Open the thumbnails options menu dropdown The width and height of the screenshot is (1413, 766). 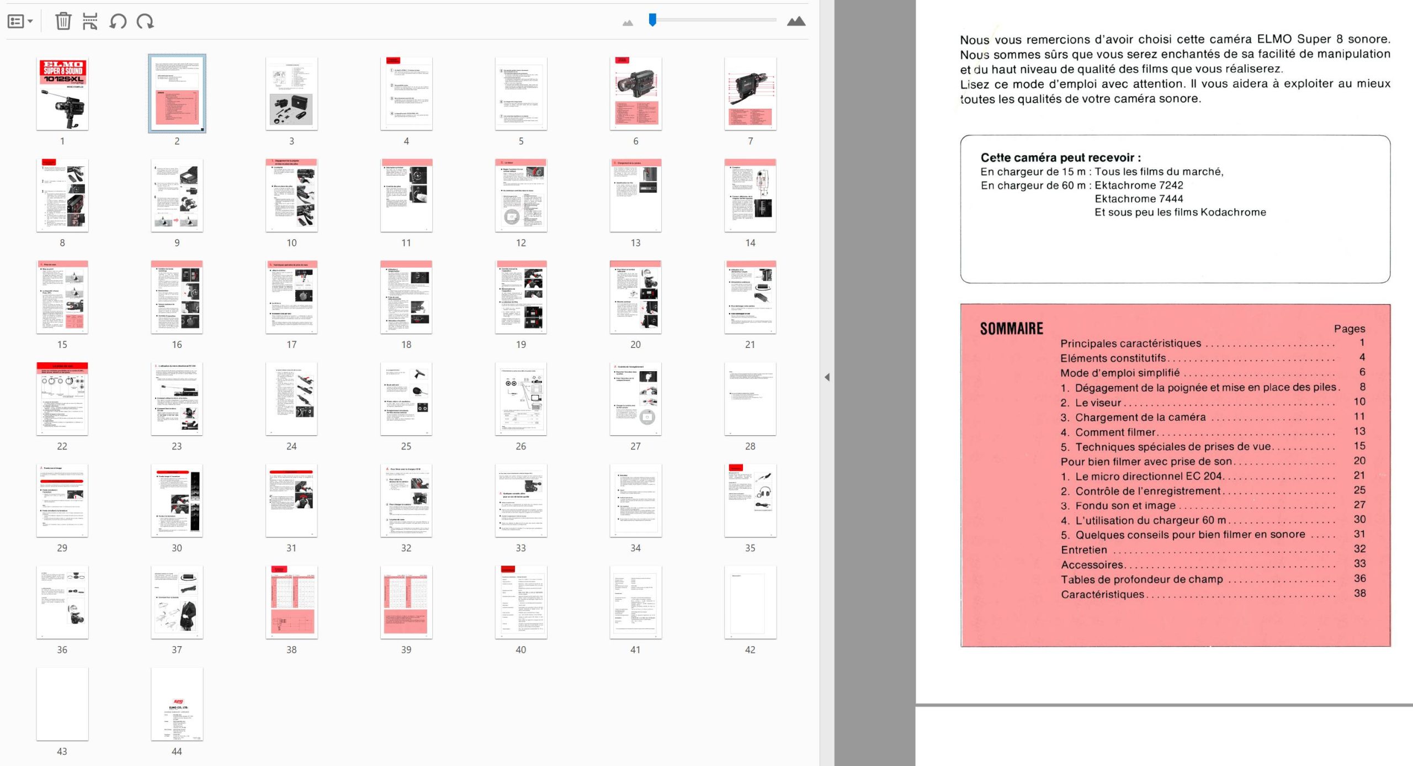(x=20, y=22)
